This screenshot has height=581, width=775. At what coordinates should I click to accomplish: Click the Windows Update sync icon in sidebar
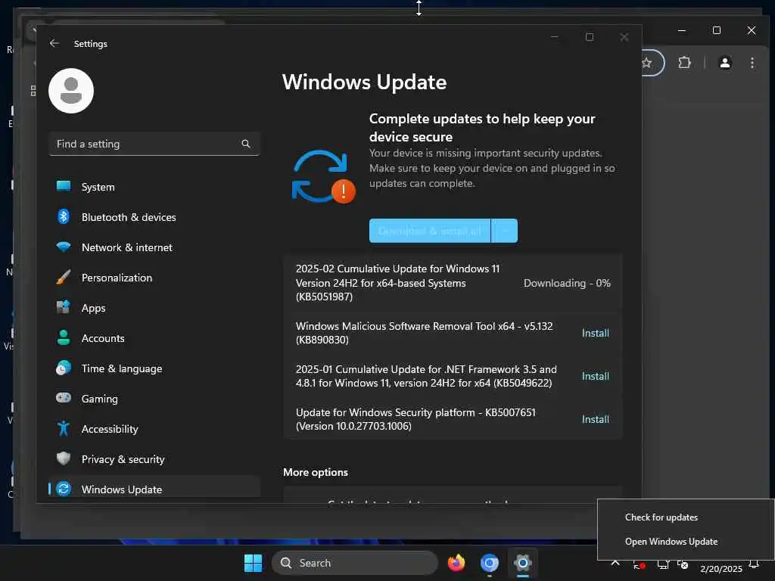[x=64, y=489]
